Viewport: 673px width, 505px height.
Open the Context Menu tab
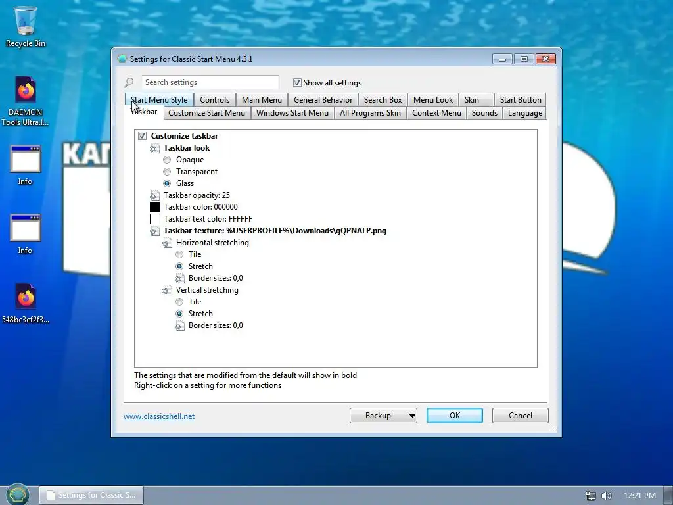[x=436, y=113]
